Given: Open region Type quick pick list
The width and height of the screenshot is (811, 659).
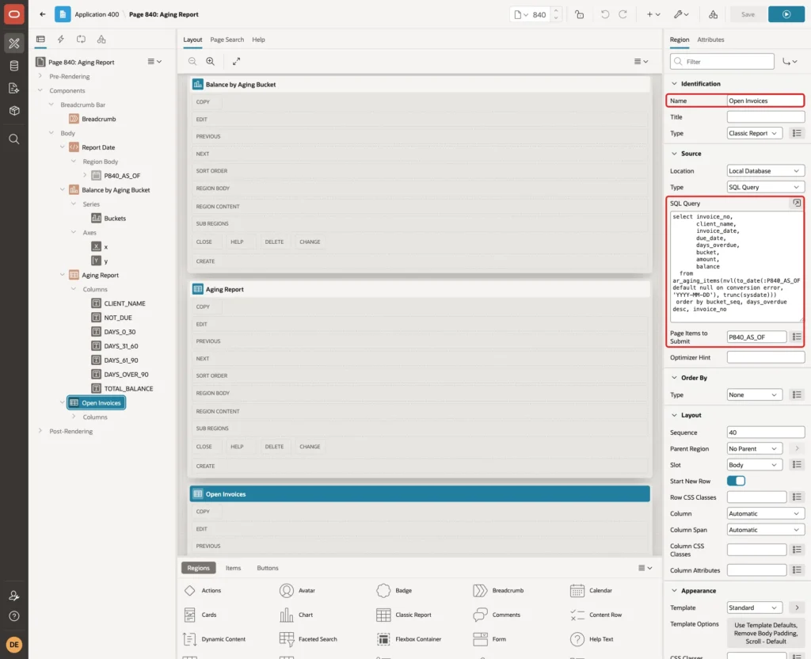Looking at the screenshot, I should coord(797,133).
